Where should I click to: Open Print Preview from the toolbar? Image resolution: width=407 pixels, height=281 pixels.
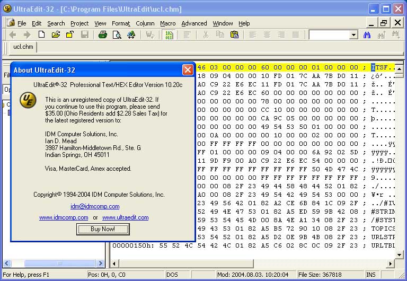117,34
